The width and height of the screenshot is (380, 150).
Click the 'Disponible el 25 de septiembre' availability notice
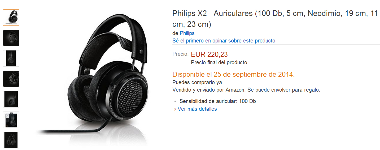coord(234,75)
